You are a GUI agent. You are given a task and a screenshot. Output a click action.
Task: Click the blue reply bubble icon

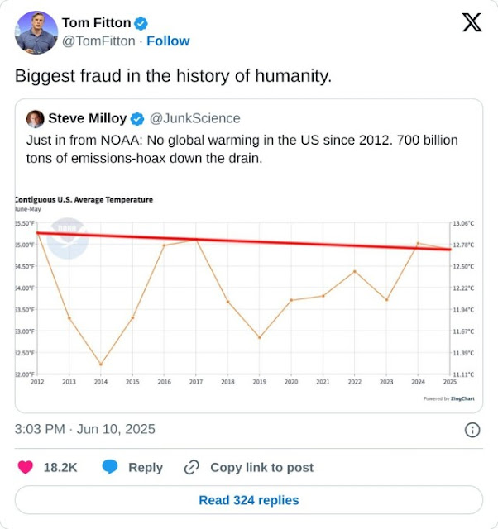tap(110, 467)
